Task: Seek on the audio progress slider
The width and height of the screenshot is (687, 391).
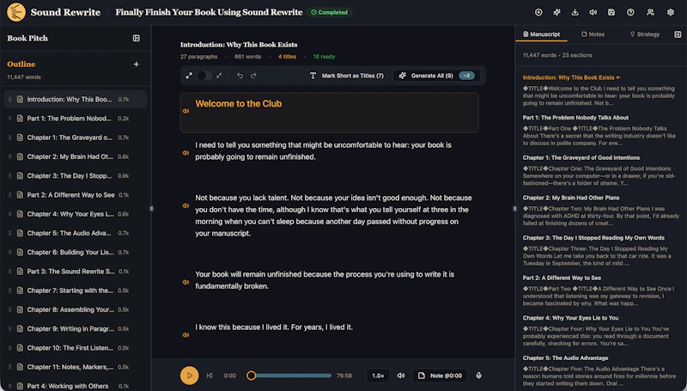Action: click(x=289, y=376)
